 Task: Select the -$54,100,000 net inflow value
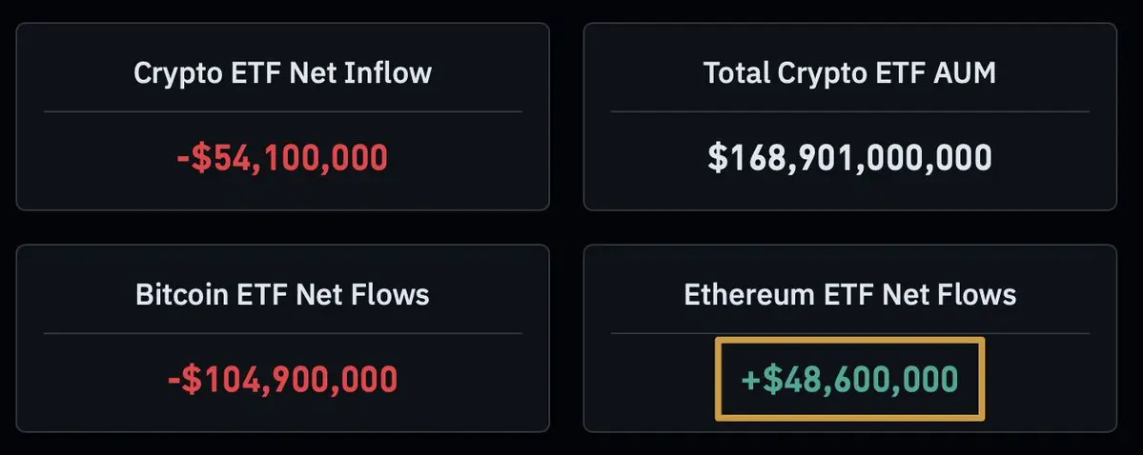click(282, 157)
